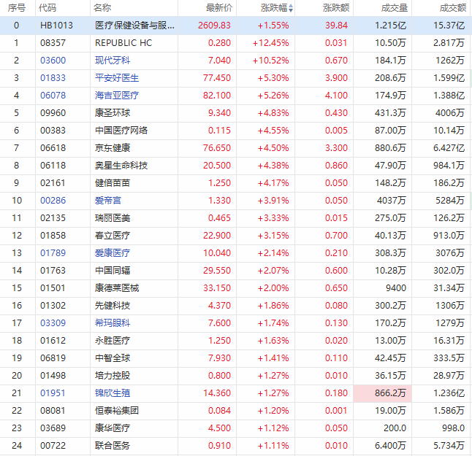Screen dimensions: 472x456
Task: Click turnover value 6.427亿
Action: 449,148
